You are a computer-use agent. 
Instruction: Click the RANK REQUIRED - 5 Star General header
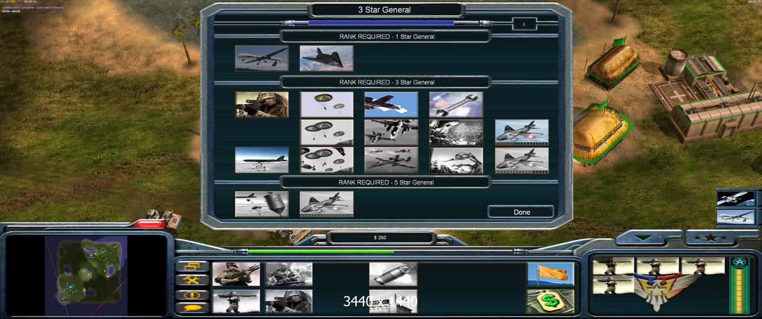coord(387,182)
